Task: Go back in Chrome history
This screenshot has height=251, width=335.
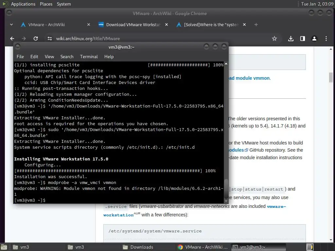Action: tap(12, 39)
